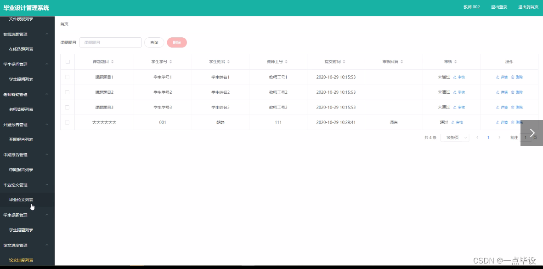View 详情 of row 课题题目1
This screenshot has width=543, height=269.
click(502, 77)
